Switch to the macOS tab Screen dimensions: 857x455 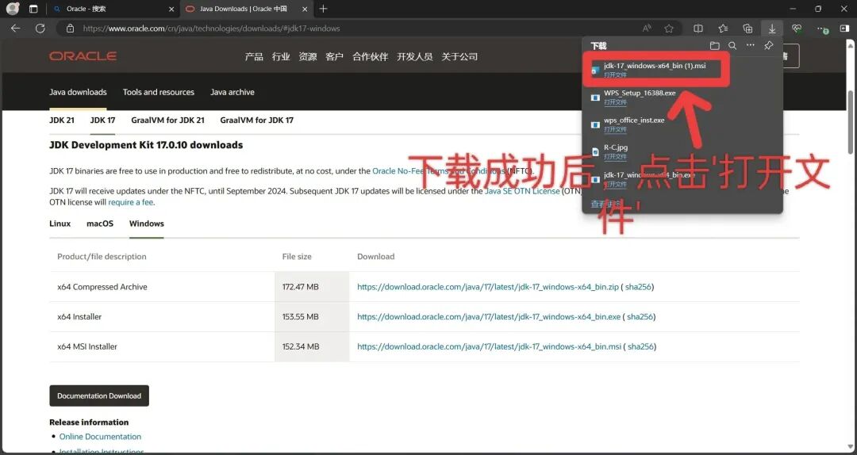(100, 224)
